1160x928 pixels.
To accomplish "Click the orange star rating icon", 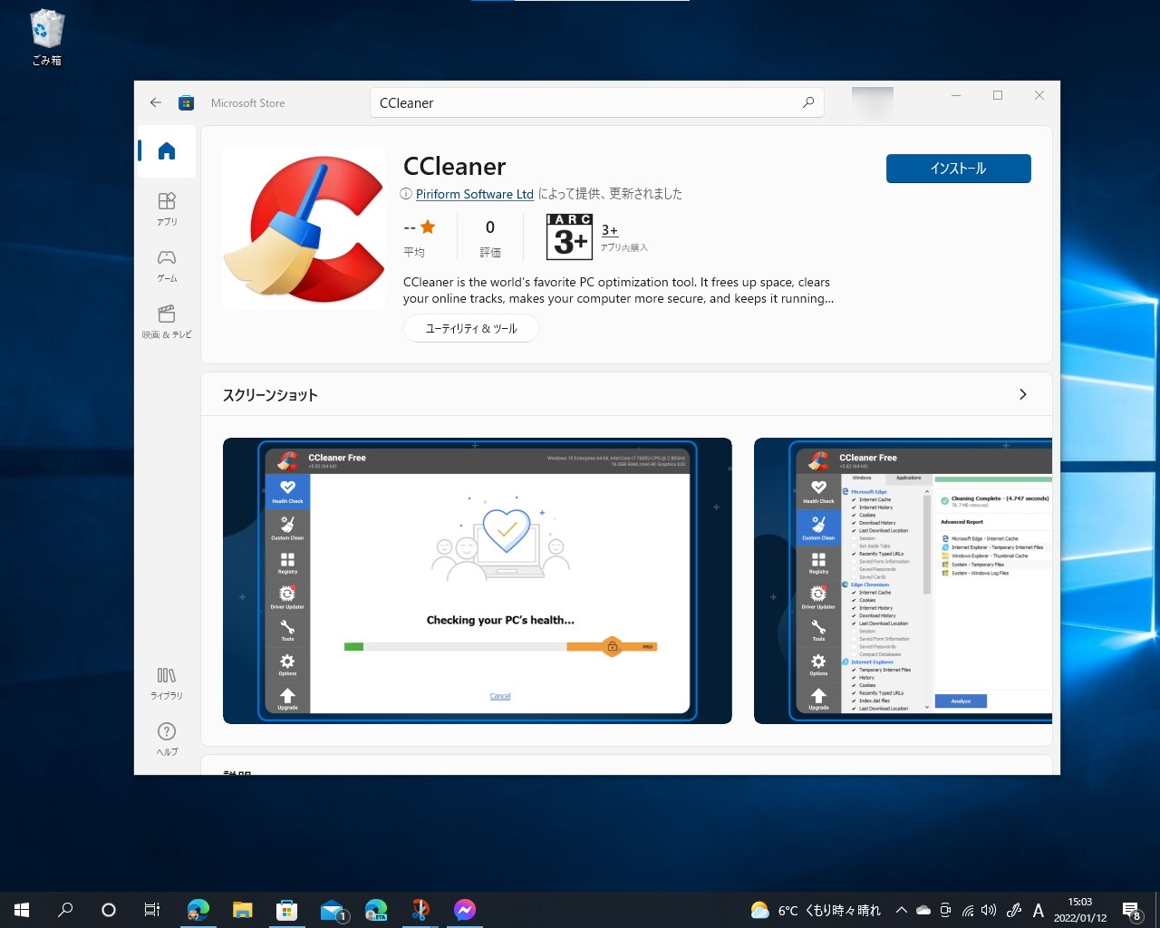I will pyautogui.click(x=428, y=227).
